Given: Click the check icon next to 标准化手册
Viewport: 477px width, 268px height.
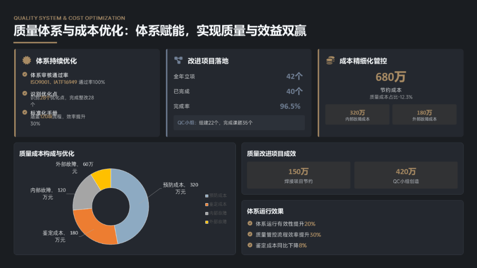Looking at the screenshot, I should (x=25, y=112).
